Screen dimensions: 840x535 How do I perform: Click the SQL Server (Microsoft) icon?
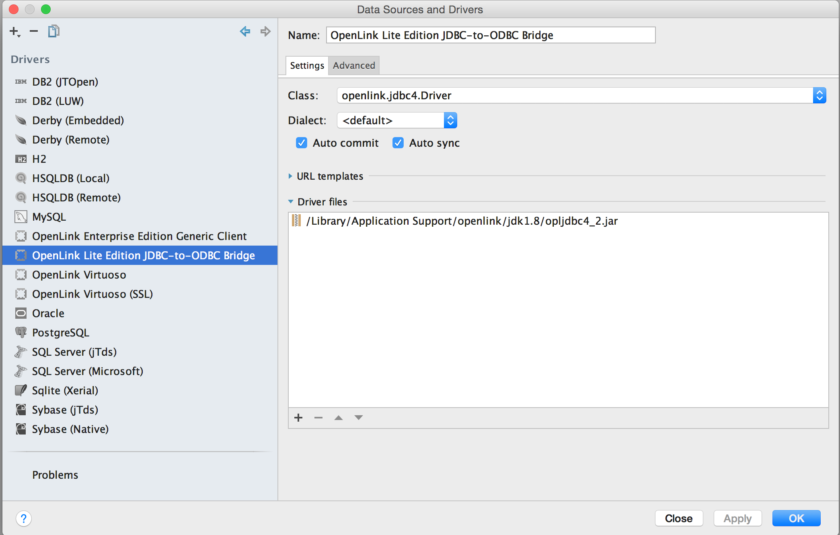tap(21, 371)
